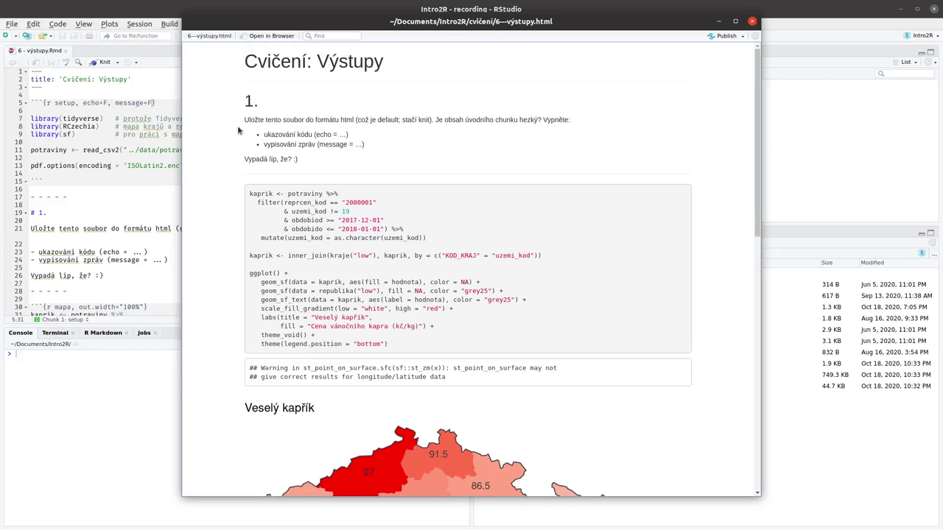Minimize the Environment pane
This screenshot has height=530, width=943.
(x=922, y=52)
